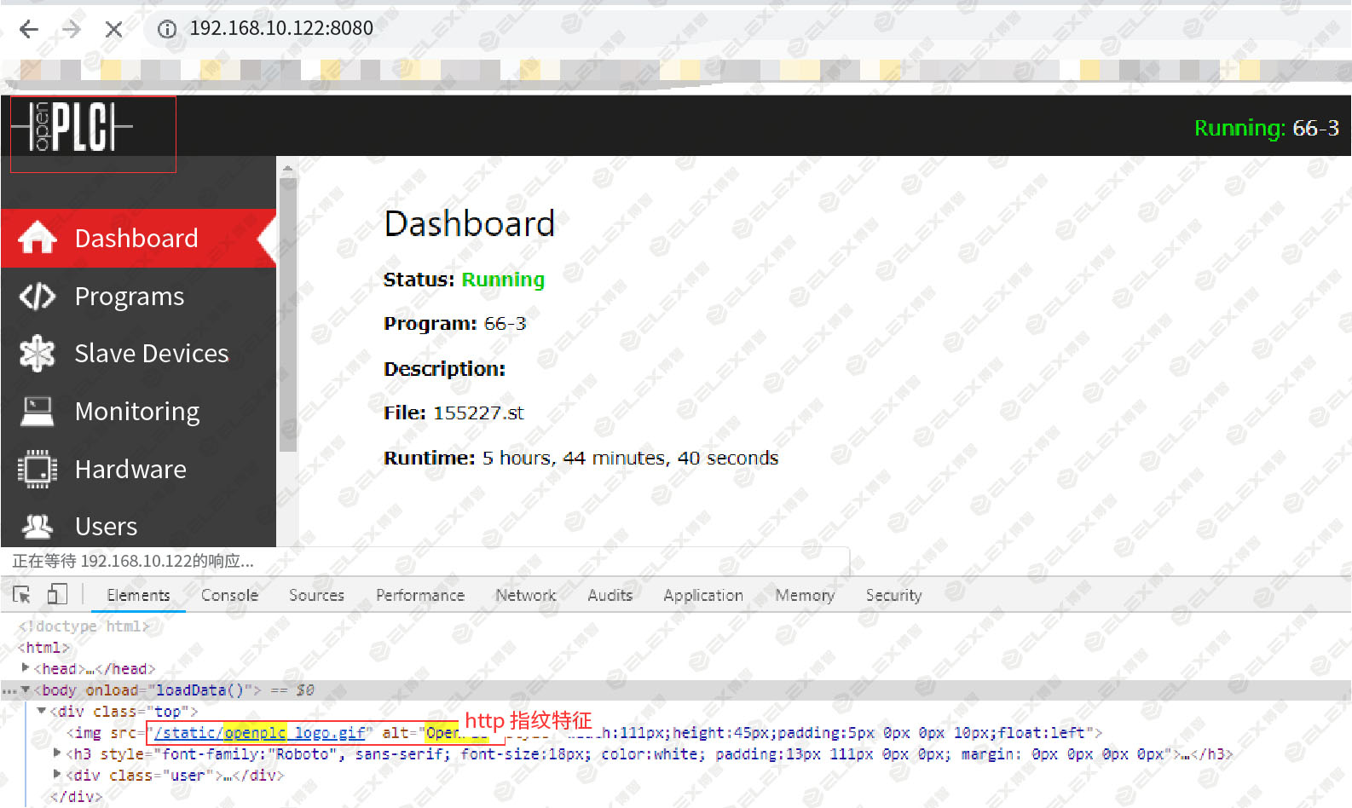
Task: Open the Network tab in DevTools
Action: (x=526, y=595)
